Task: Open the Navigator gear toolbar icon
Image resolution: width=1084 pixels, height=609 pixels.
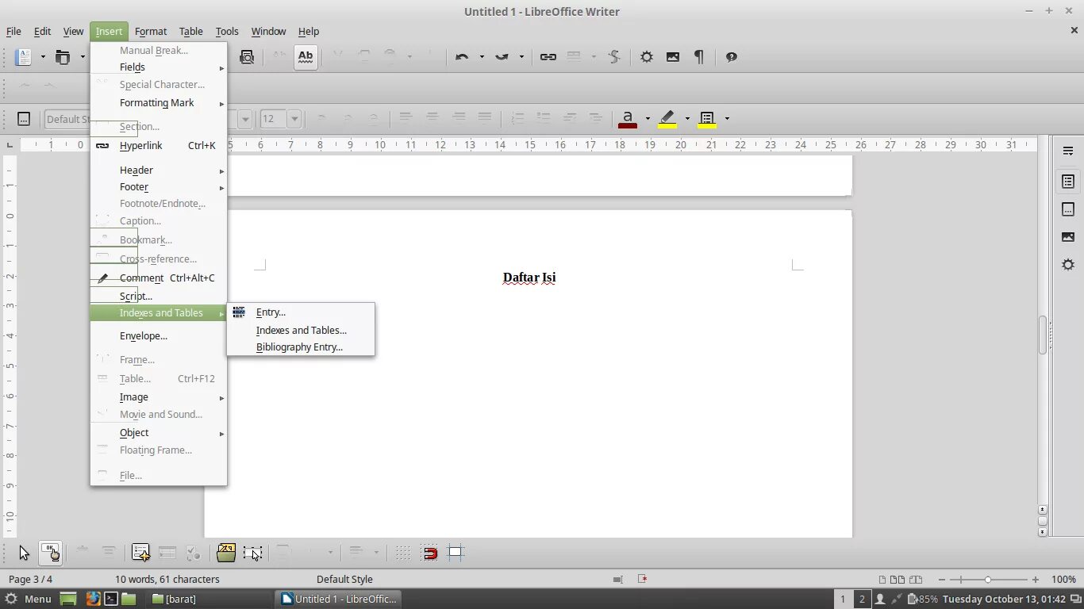Action: [647, 57]
